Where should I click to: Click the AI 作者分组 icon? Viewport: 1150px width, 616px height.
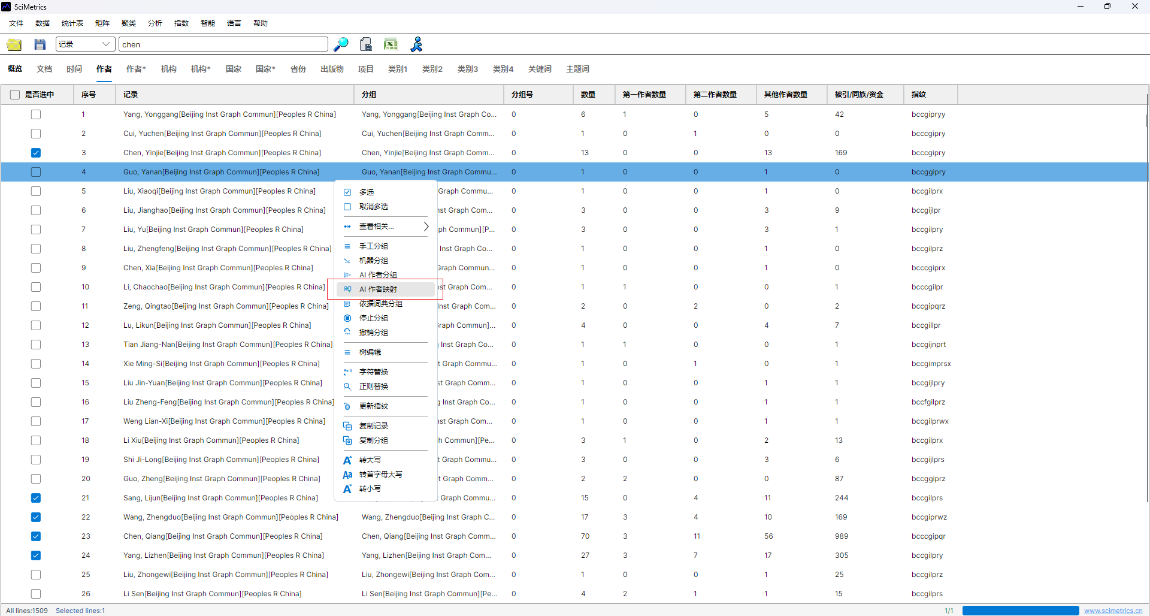point(347,275)
